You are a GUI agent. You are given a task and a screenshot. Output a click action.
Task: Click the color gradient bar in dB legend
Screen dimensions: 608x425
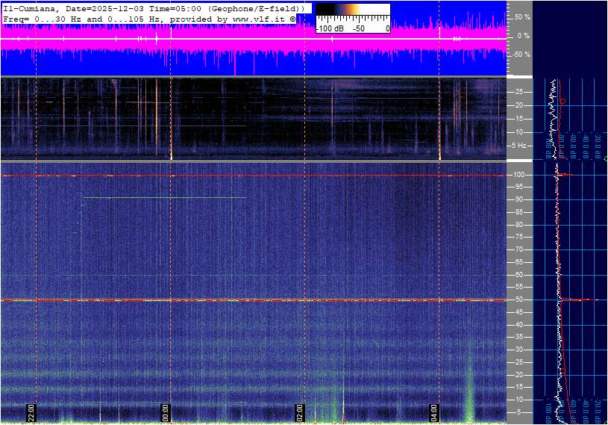(353, 13)
